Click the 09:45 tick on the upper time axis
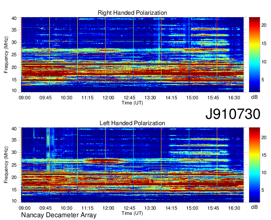Image resolution: width=271 pixels, height=220 pixels. [45, 98]
